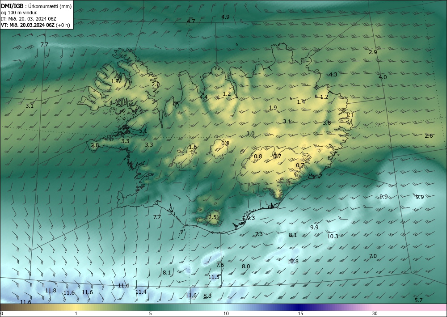Select the 11.8 value label
The height and width of the screenshot is (317, 447).
pyautogui.click(x=51, y=291)
